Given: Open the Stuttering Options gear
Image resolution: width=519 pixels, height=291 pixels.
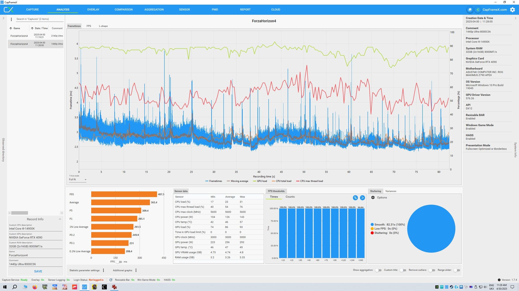Looking at the screenshot, I should click(x=373, y=198).
